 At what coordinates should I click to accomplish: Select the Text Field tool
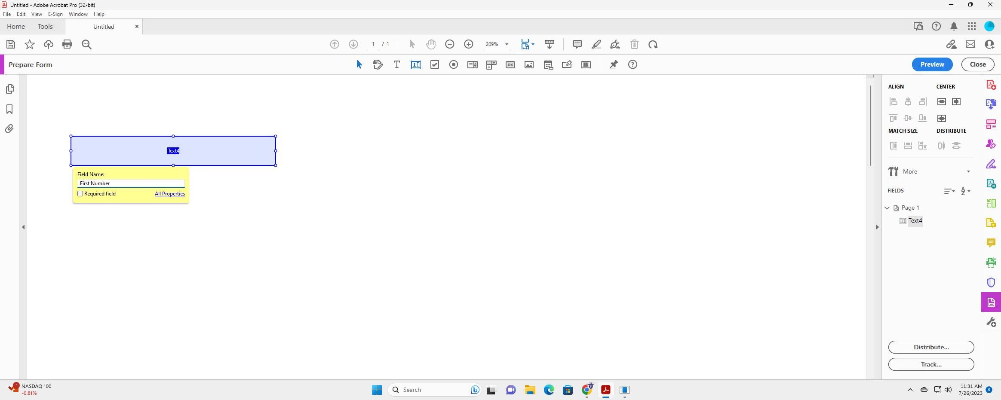coord(415,64)
